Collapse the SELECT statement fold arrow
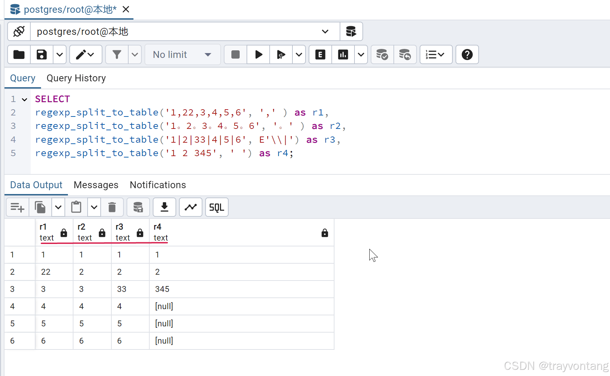 pyautogui.click(x=24, y=100)
